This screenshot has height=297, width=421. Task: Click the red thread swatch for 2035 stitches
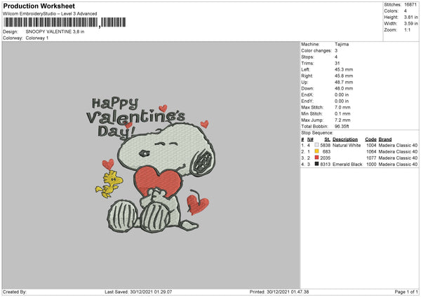(317, 158)
